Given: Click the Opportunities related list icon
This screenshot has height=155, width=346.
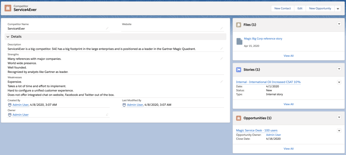Looking at the screenshot, I should click(239, 118).
